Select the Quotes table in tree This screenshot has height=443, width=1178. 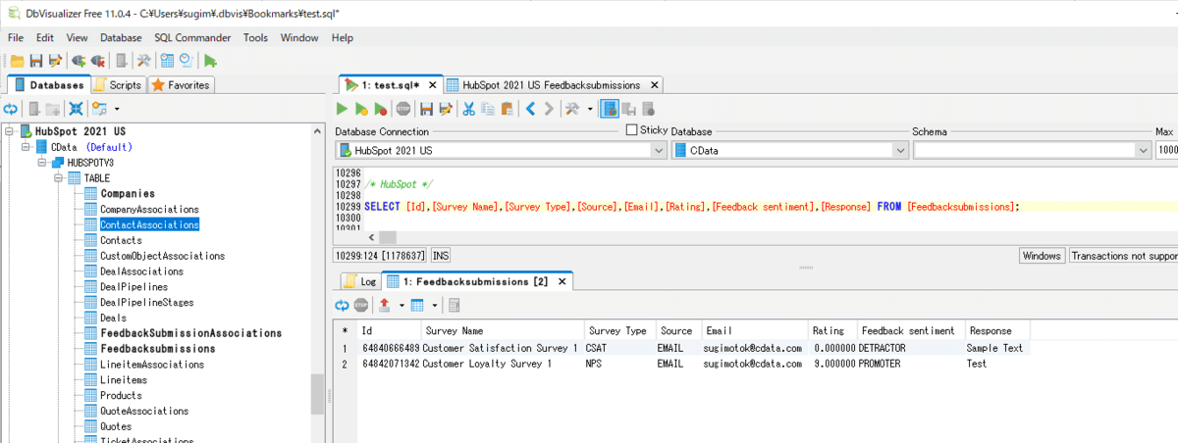pyautogui.click(x=115, y=426)
